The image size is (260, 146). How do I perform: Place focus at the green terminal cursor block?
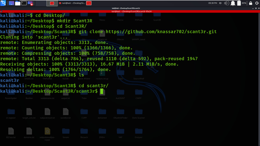(102, 91)
